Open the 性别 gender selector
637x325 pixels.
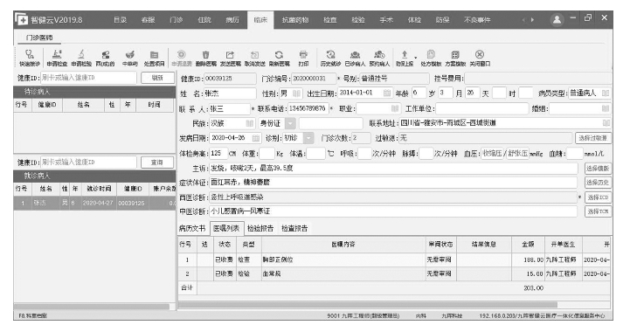[x=297, y=93]
